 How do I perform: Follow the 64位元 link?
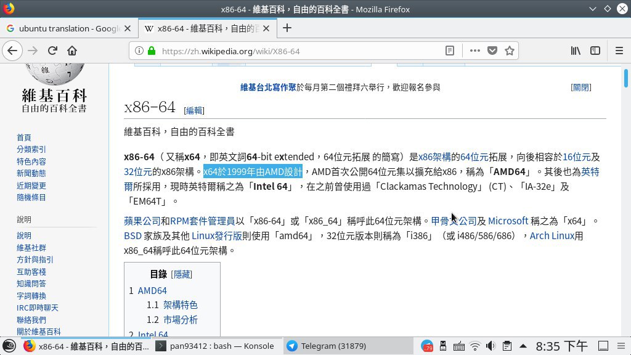(474, 157)
